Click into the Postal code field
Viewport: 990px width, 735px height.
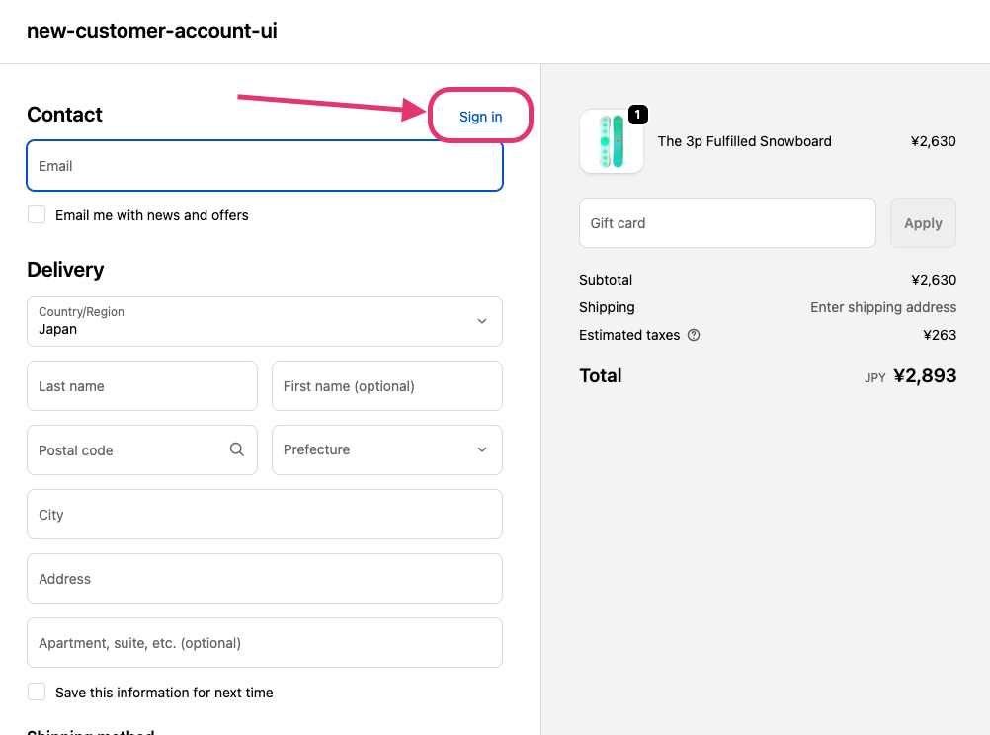point(142,449)
